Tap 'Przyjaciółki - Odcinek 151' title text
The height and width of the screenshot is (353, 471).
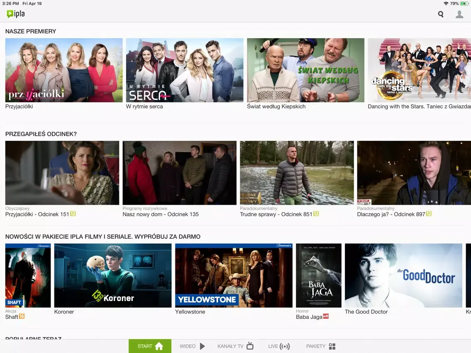click(37, 214)
